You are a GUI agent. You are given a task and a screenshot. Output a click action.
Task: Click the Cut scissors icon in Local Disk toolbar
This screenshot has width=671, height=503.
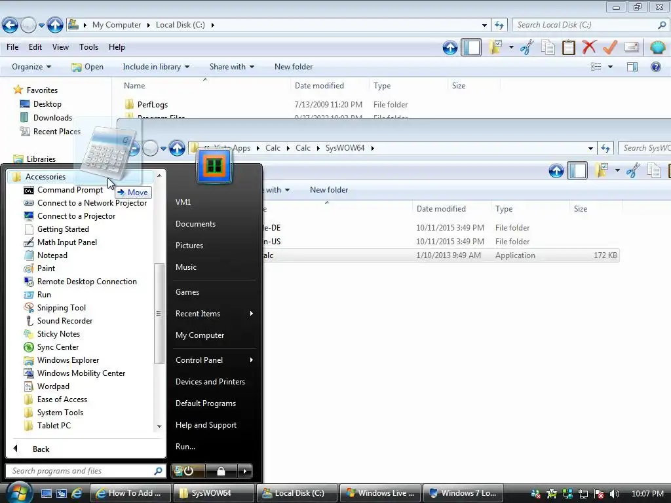[x=527, y=47]
